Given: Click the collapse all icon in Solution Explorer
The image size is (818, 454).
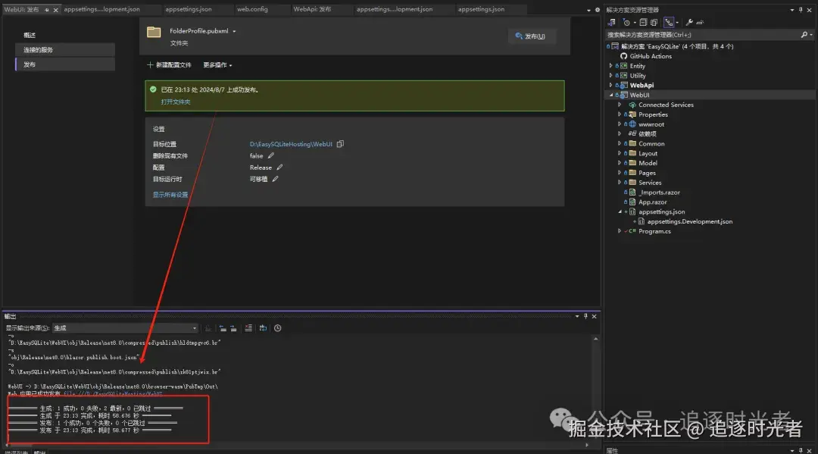Looking at the screenshot, I should (643, 23).
